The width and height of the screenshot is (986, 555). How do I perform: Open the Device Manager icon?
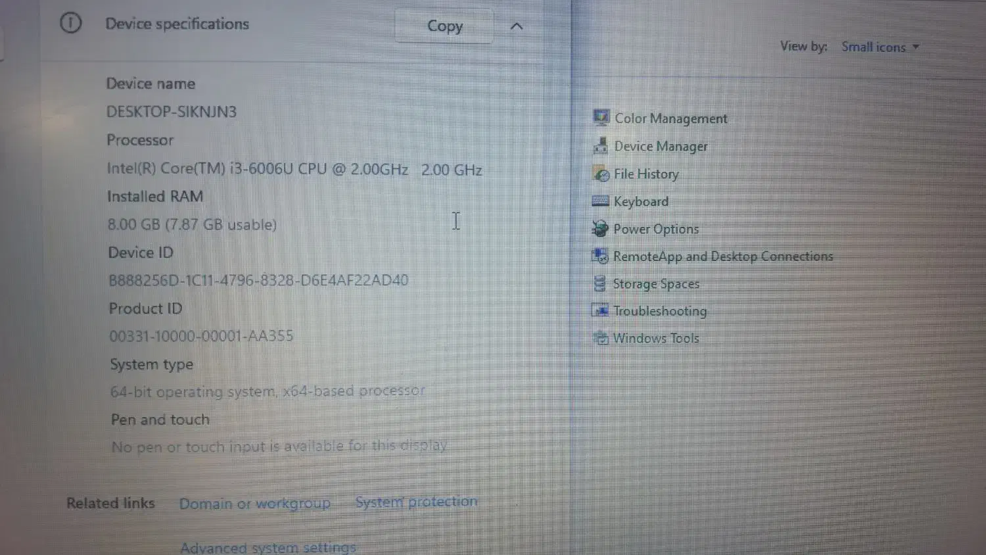tap(600, 145)
